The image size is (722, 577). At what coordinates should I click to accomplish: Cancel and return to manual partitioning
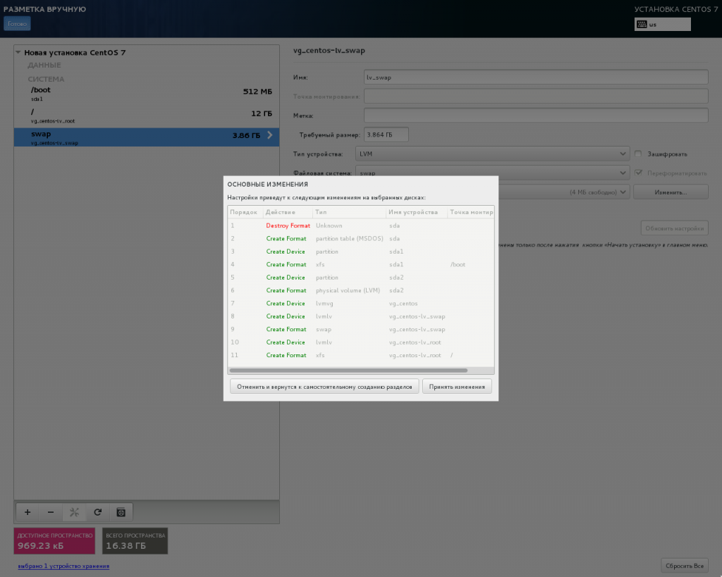(x=324, y=387)
